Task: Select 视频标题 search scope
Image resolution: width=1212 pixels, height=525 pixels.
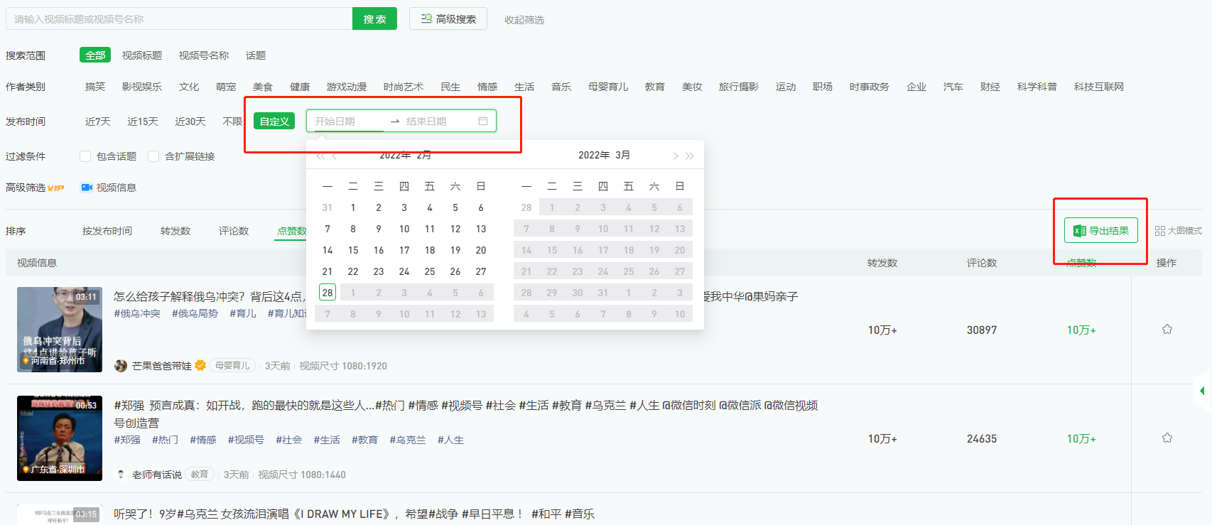Action: [142, 55]
